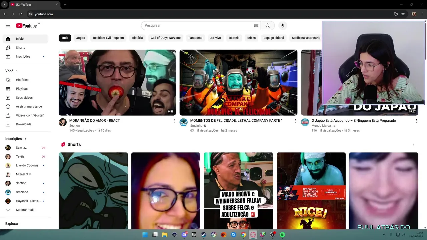427x240 pixels.
Task: Expand the Inscrições subscriptions section
Action: (16, 139)
